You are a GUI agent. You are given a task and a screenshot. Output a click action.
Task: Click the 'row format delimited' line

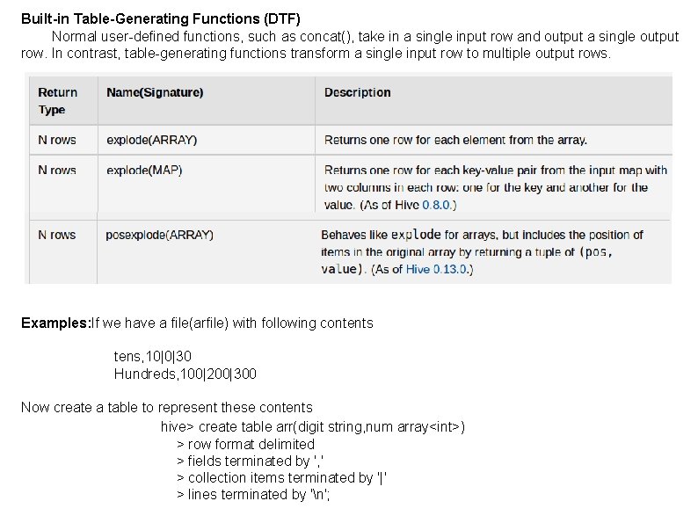pyautogui.click(x=245, y=444)
